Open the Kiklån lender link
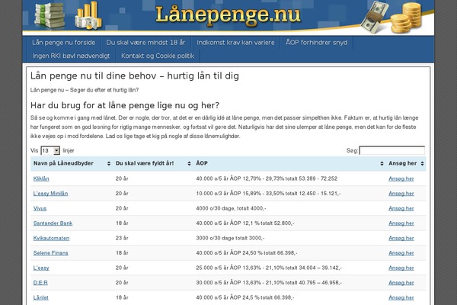 (x=41, y=178)
